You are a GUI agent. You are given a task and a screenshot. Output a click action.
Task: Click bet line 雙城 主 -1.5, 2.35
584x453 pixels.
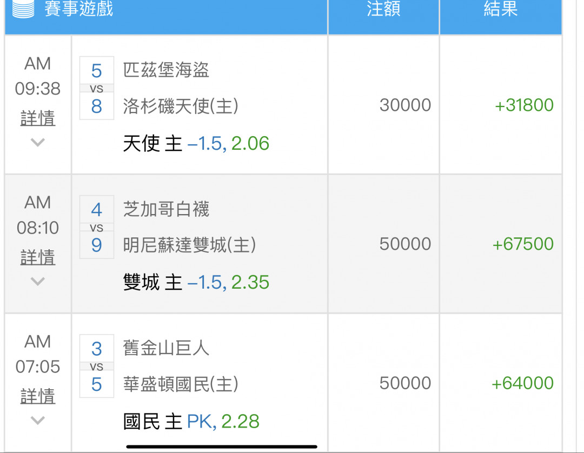tap(196, 282)
